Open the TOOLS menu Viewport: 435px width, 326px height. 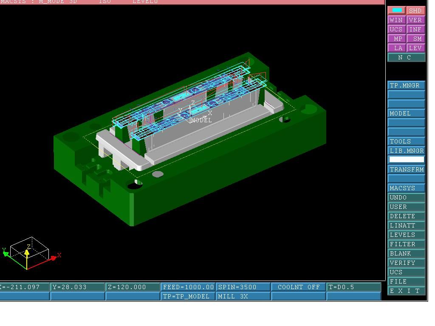(406, 141)
